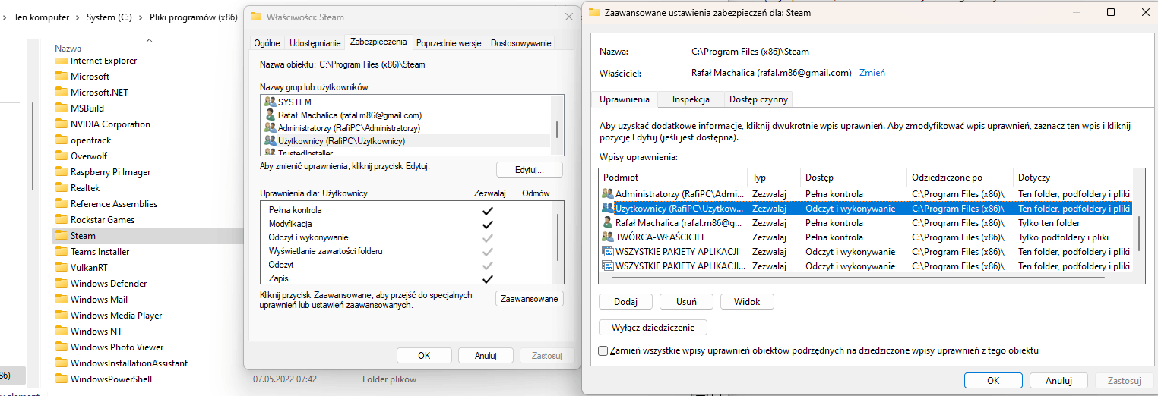Sort by Dotyczy column header
Image resolution: width=1158 pixels, height=396 pixels.
1074,178
